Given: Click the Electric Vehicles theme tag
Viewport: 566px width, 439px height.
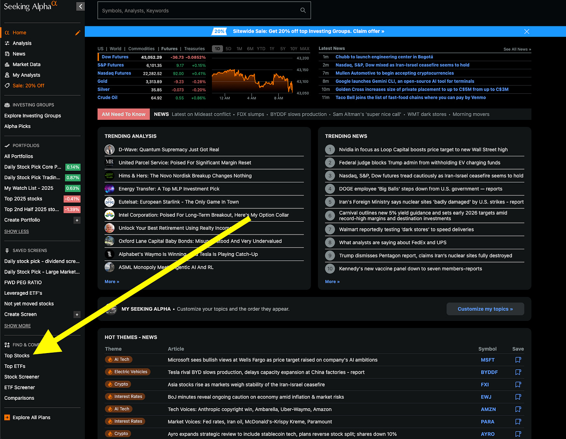Looking at the screenshot, I should point(128,372).
